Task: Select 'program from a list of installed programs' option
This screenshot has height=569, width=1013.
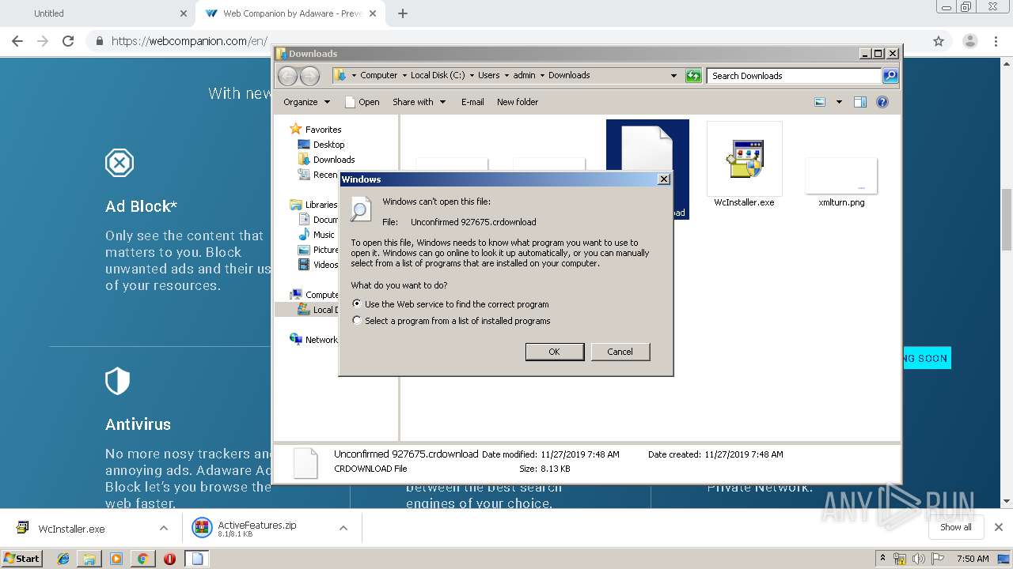Action: (x=357, y=321)
